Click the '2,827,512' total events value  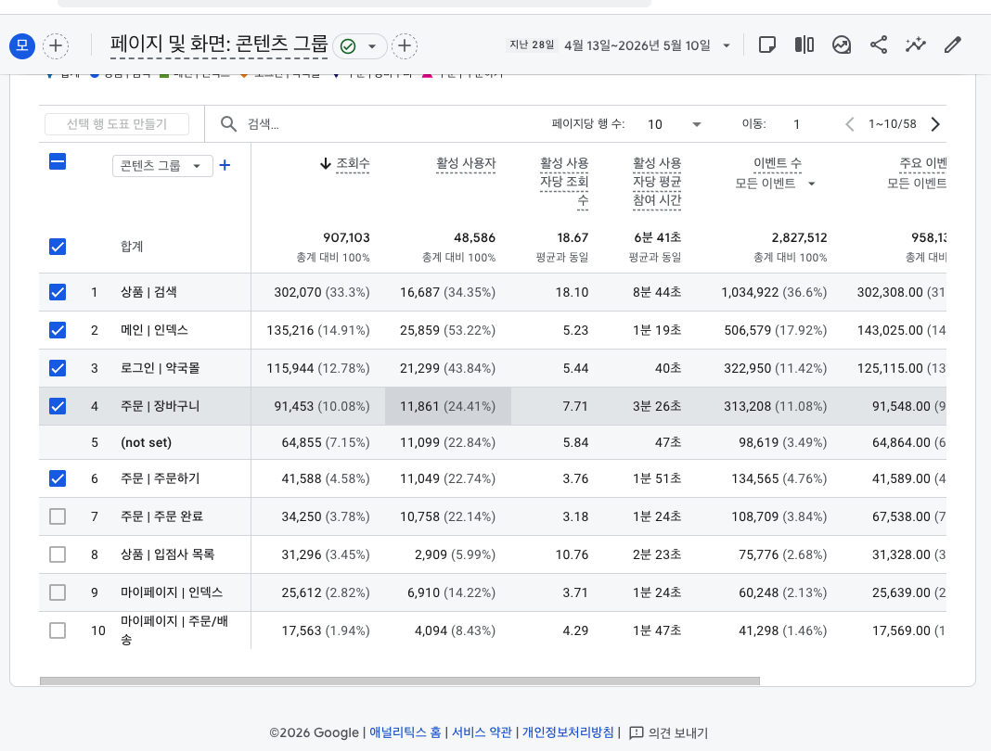pos(799,238)
